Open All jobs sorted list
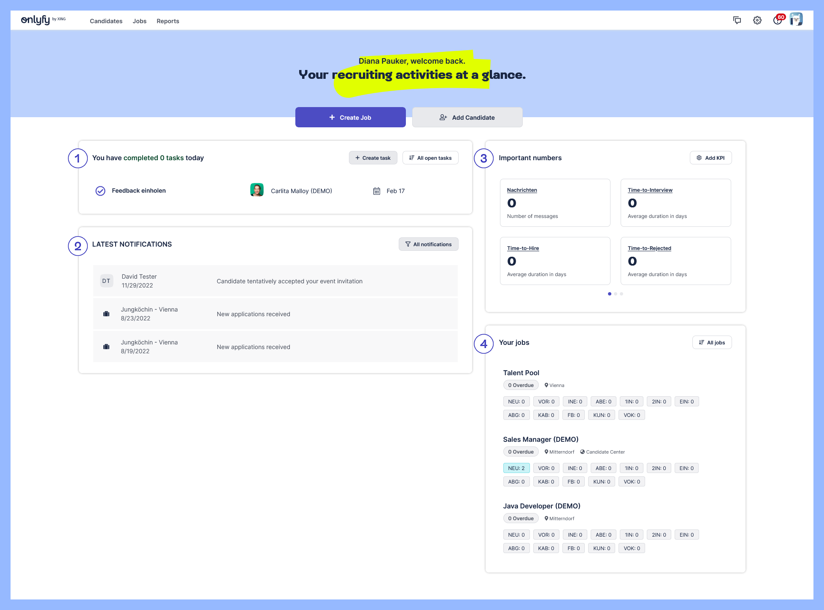The height and width of the screenshot is (610, 824). click(712, 342)
